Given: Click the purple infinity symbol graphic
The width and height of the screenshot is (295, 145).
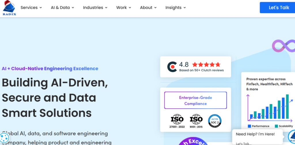Looking at the screenshot, I should (x=283, y=46).
